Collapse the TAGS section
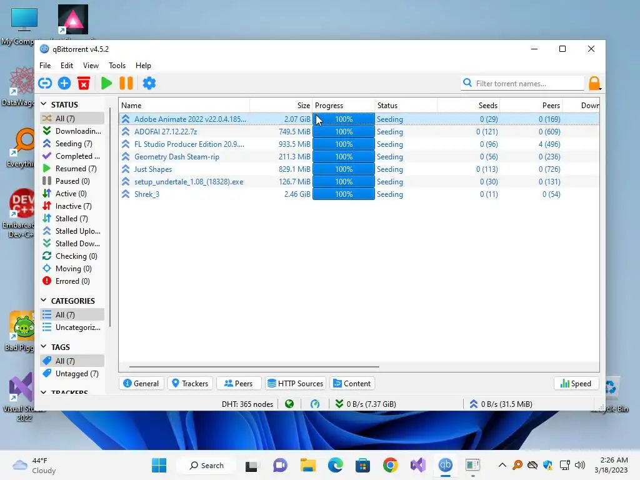The height and width of the screenshot is (480, 640). pyautogui.click(x=44, y=347)
